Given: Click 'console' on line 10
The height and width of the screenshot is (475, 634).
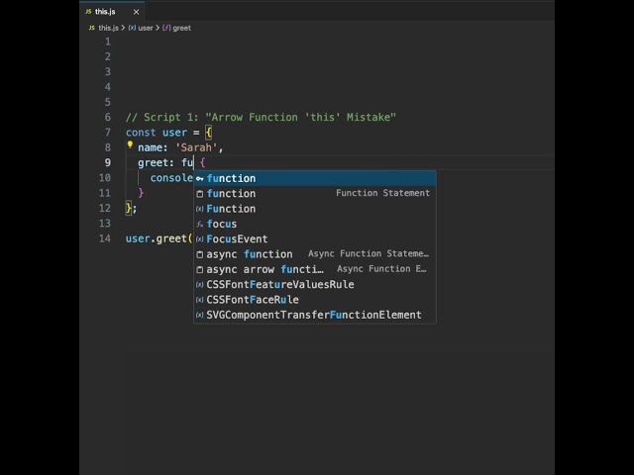Looking at the screenshot, I should pyautogui.click(x=171, y=178).
